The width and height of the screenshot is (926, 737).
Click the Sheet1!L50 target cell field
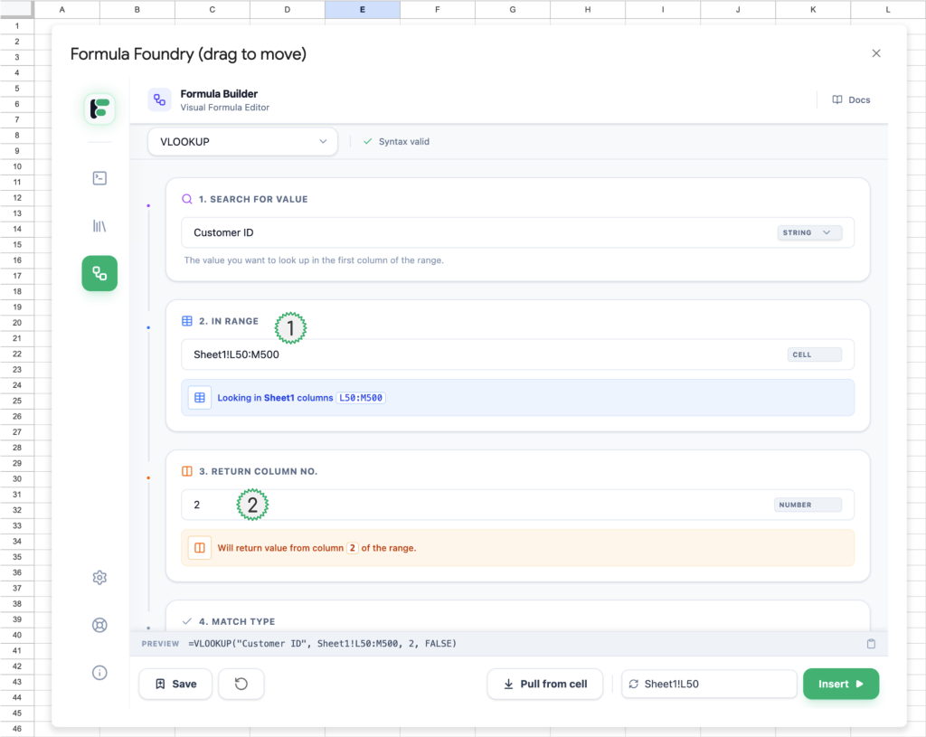[708, 685]
